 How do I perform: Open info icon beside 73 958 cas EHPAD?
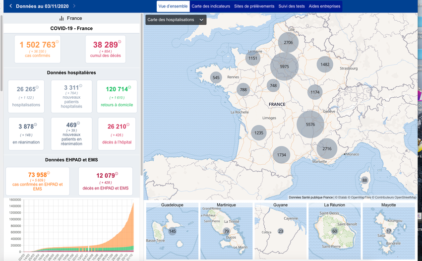[49, 173]
